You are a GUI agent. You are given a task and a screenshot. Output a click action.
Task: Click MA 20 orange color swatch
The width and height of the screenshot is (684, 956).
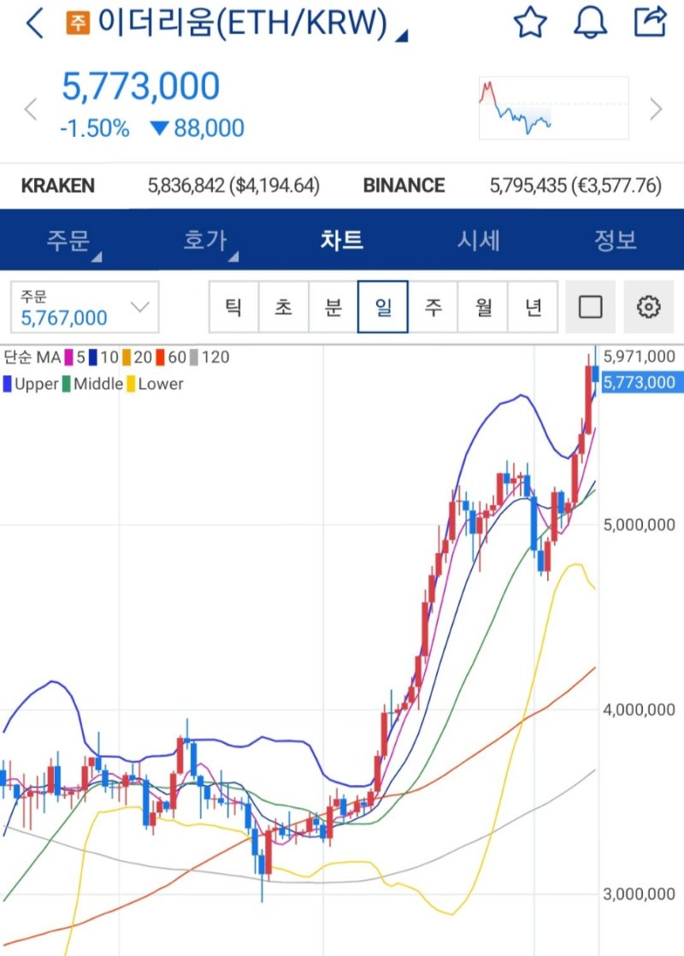point(127,357)
